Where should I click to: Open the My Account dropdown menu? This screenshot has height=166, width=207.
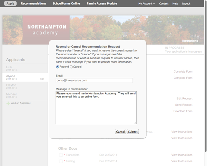(x=146, y=3)
